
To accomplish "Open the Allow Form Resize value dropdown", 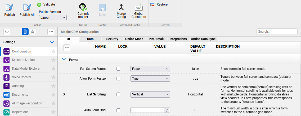I will 150,79.
